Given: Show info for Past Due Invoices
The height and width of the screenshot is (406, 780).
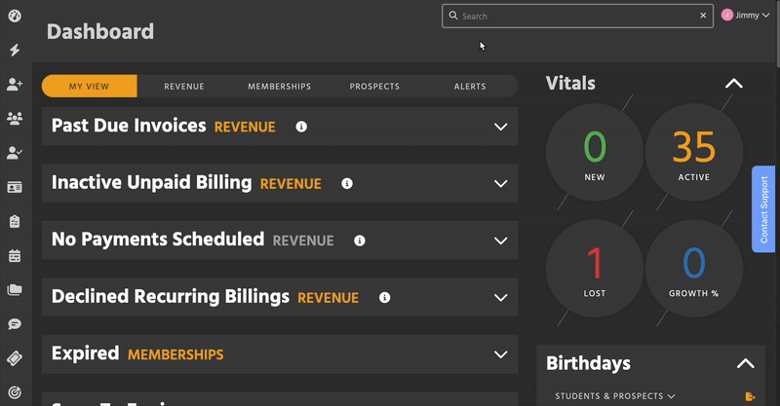Looking at the screenshot, I should (301, 127).
